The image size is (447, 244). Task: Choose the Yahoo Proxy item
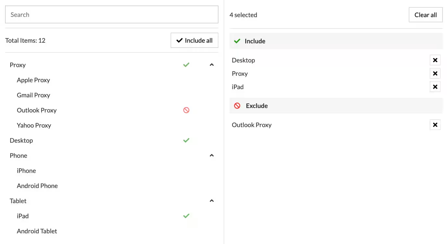(34, 125)
